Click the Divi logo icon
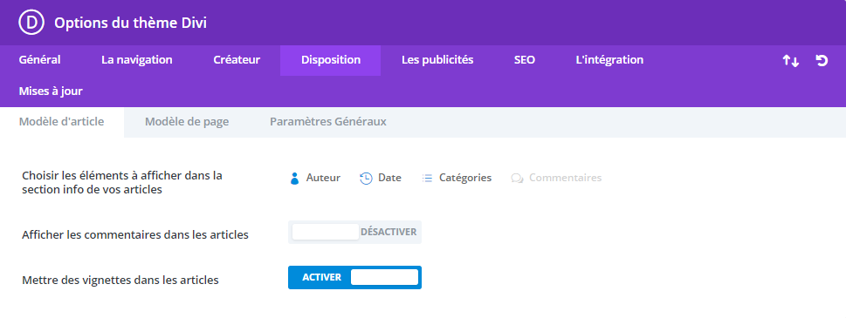 (x=31, y=23)
